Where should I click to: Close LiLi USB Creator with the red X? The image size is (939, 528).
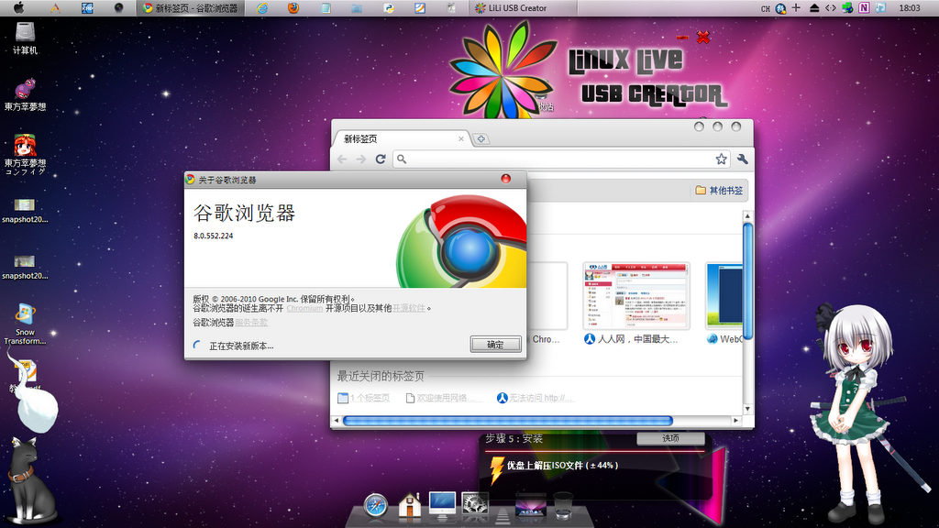[703, 38]
